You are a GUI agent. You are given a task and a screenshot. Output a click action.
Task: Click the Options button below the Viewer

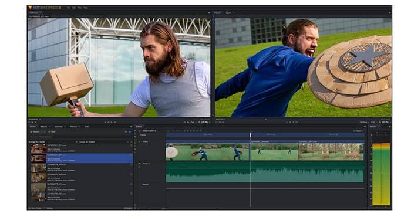[363, 122]
